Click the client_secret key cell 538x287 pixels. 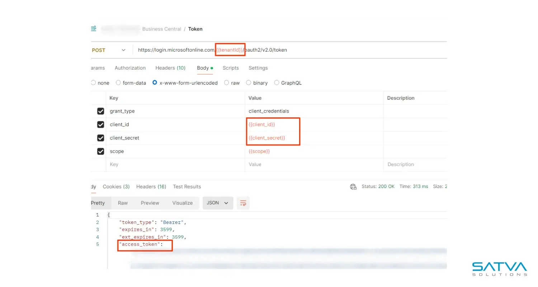(x=175, y=138)
